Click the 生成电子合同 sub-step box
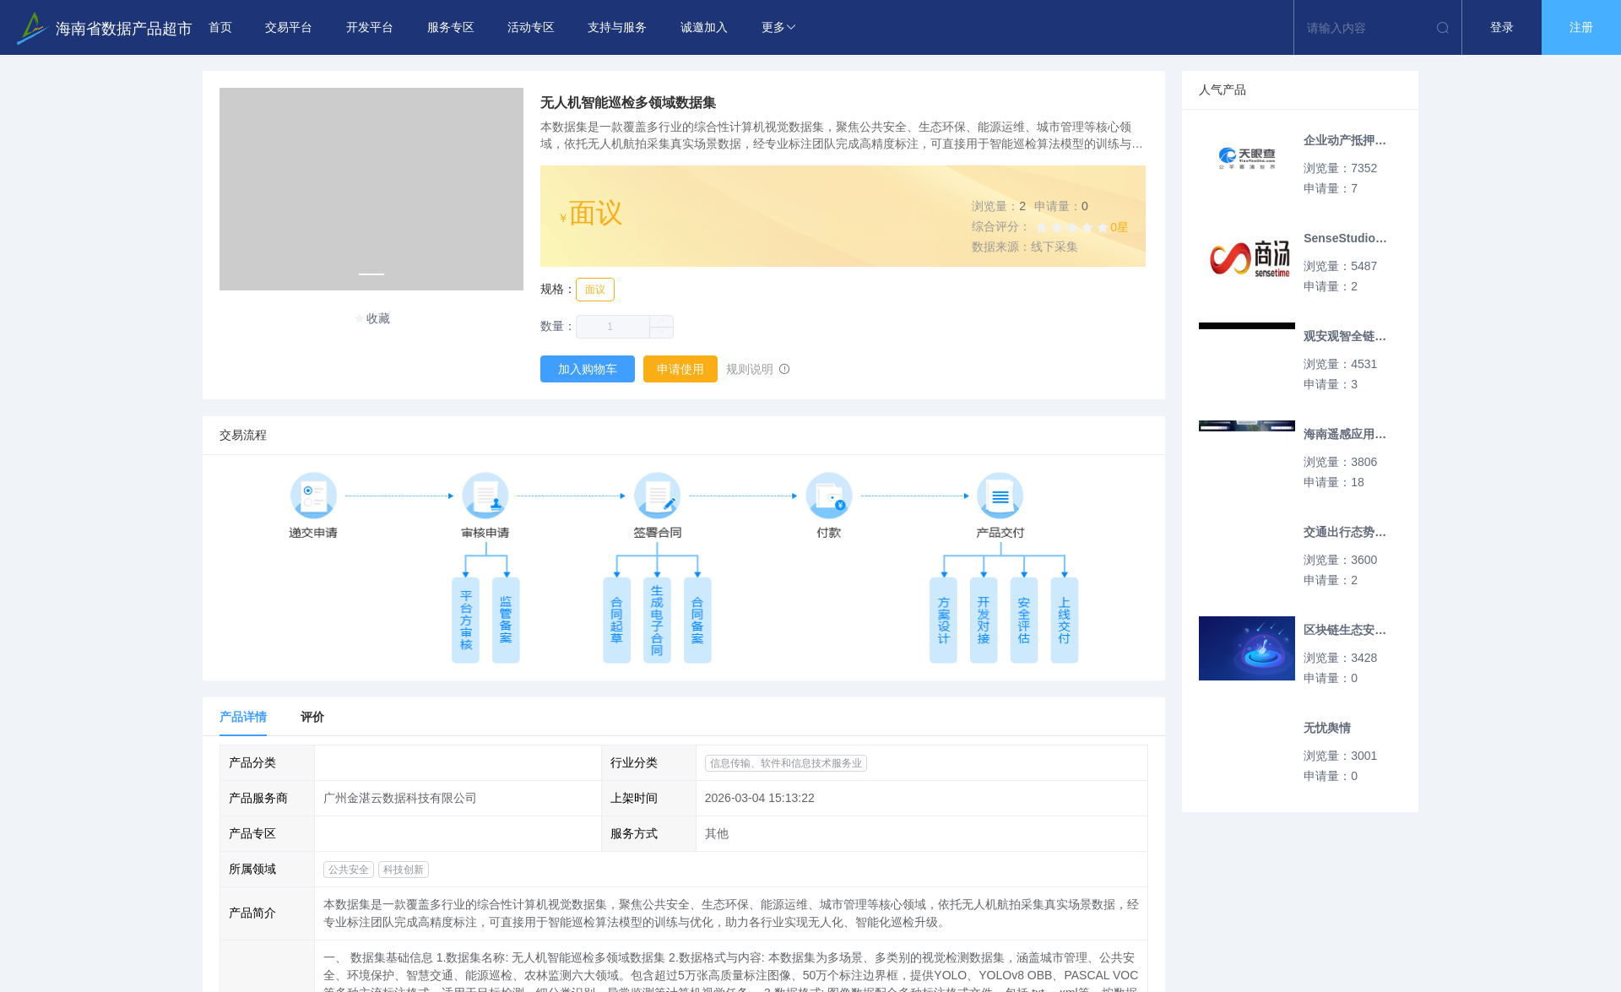The height and width of the screenshot is (992, 1621). point(657,621)
